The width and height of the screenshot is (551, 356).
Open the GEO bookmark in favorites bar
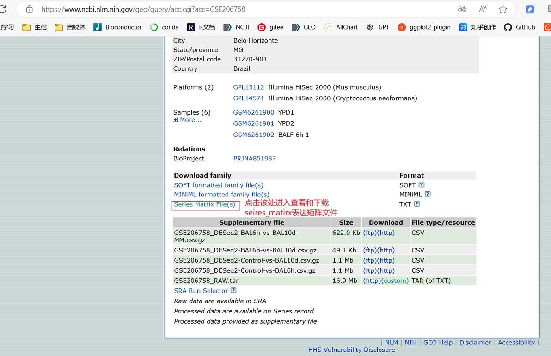[x=304, y=27]
